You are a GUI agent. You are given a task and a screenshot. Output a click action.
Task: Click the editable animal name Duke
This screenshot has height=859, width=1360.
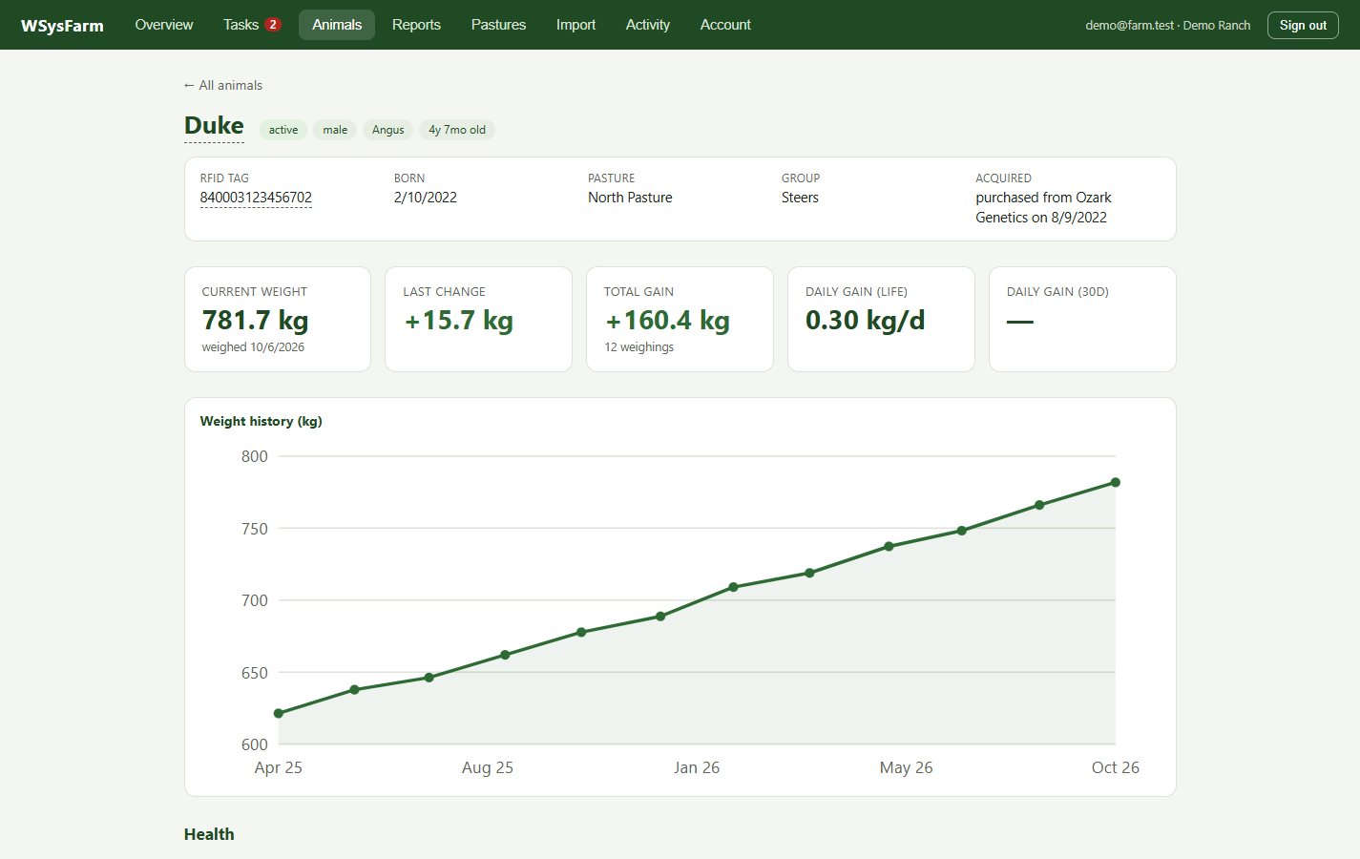[x=214, y=126]
